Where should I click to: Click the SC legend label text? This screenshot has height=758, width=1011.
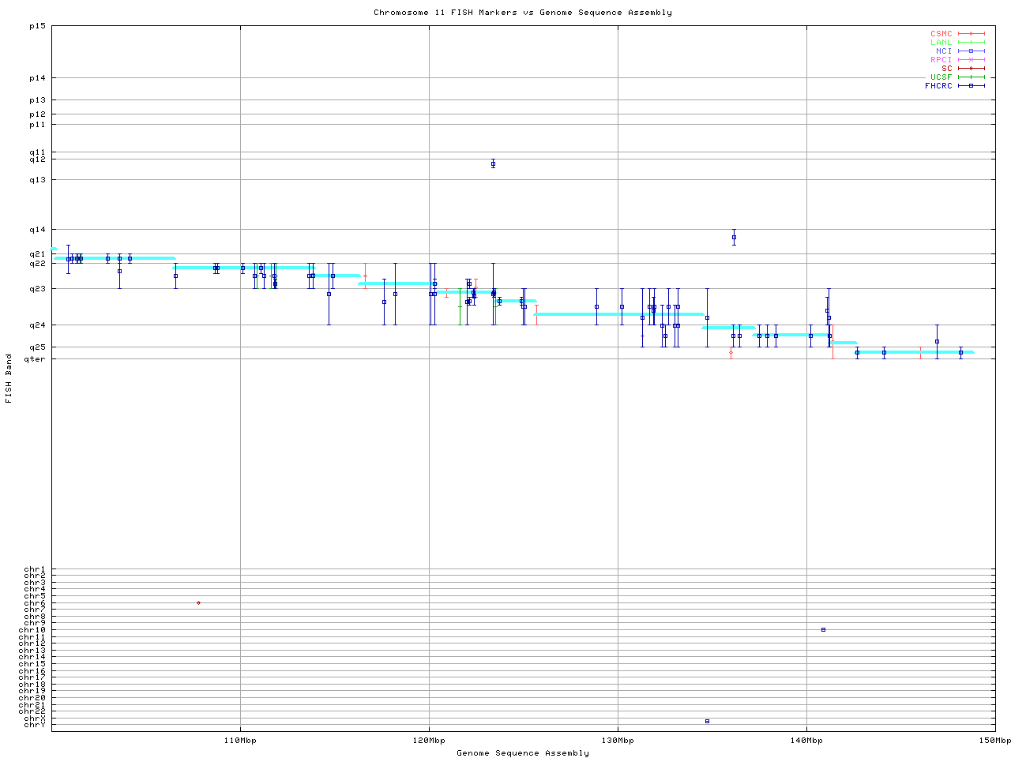pyautogui.click(x=946, y=69)
